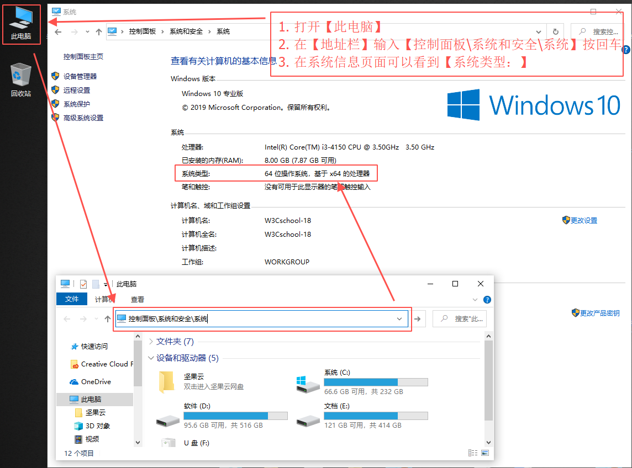Open the 文件 tab in 此电脑 window
The image size is (632, 468).
(72, 299)
